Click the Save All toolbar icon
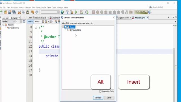 click(x=14, y=12)
